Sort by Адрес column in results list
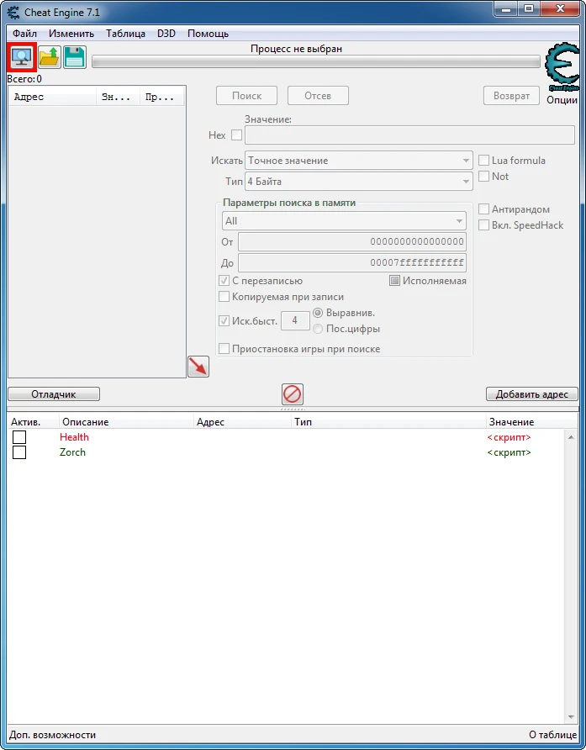 pyautogui.click(x=53, y=97)
